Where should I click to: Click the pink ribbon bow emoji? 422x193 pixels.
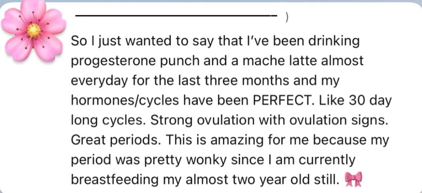tap(354, 180)
